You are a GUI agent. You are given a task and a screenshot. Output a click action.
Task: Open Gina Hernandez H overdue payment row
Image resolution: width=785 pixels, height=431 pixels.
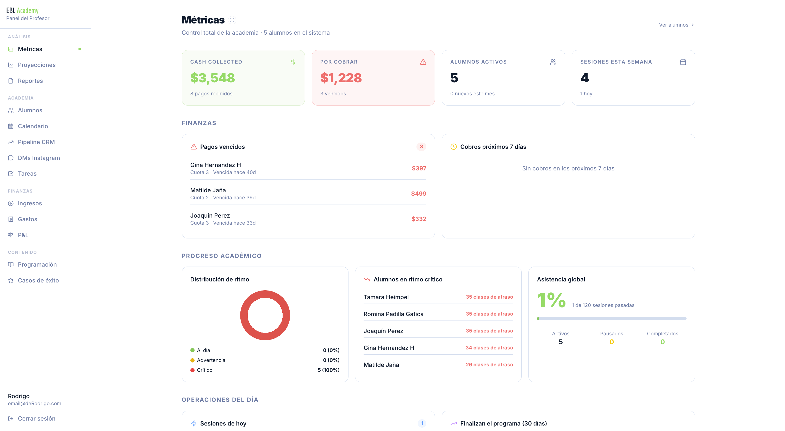[x=308, y=168]
